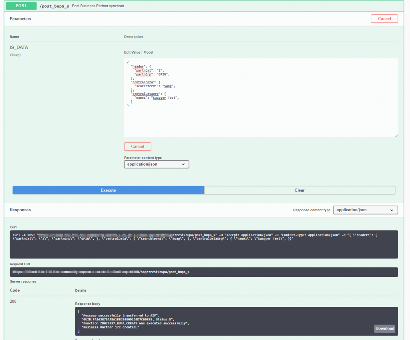Click the Execute button
This screenshot has height=340, width=410.
point(108,190)
